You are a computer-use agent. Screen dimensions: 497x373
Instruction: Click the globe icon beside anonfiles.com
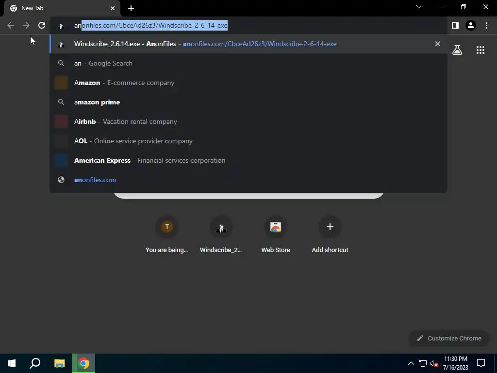coord(61,180)
